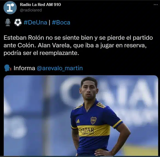Click the tweet line mentioning Alan Varela
The width and height of the screenshot is (160, 157).
75,45
